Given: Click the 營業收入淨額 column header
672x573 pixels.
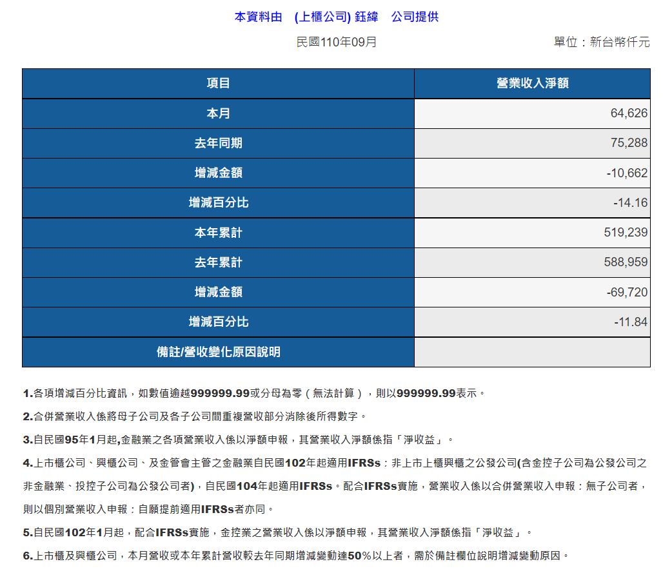Looking at the screenshot, I should coord(532,84).
